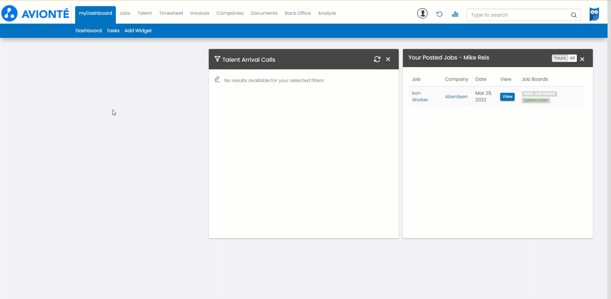Open the Jobs menu
The width and height of the screenshot is (611, 299).
(x=125, y=13)
